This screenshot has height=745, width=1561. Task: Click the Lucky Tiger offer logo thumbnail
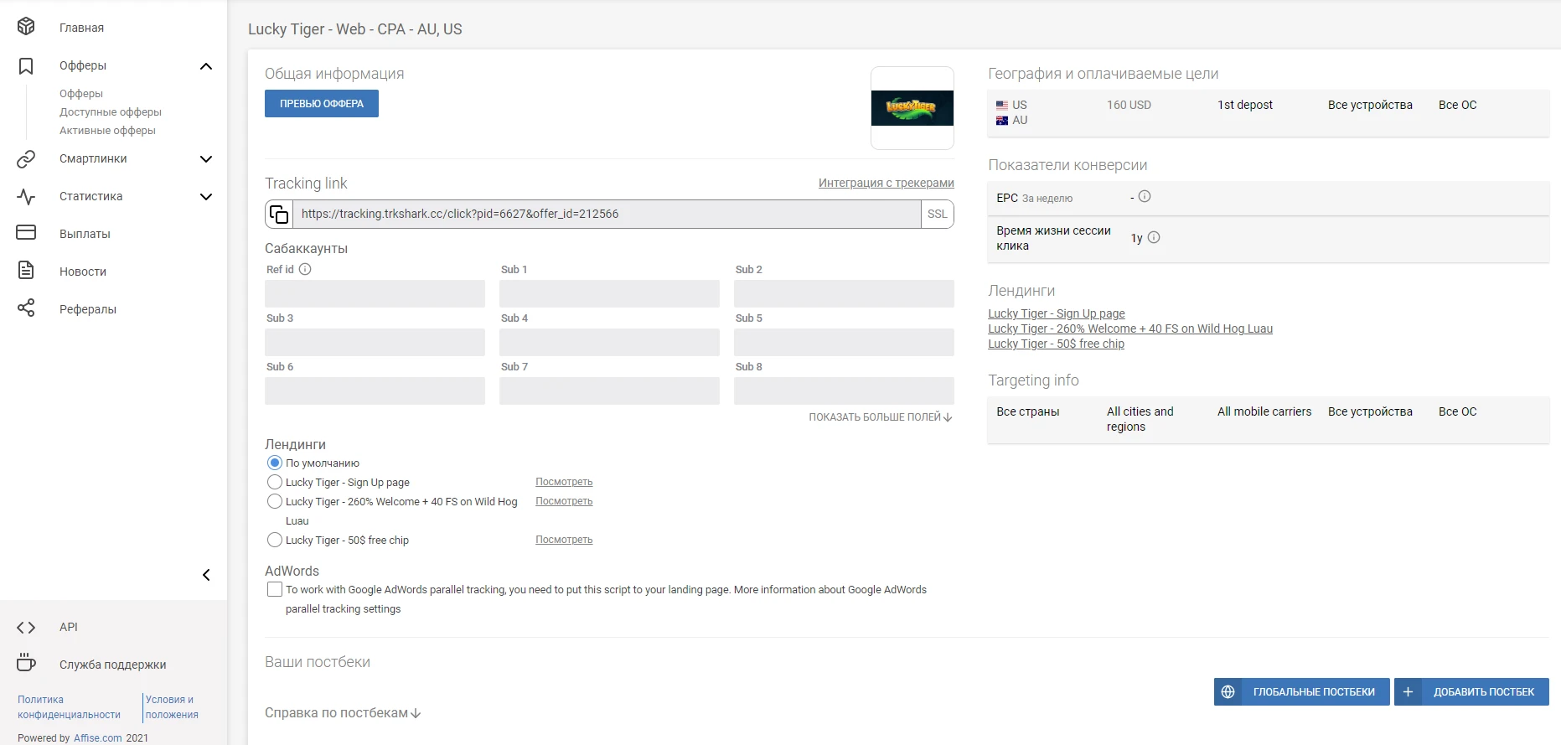tap(912, 108)
